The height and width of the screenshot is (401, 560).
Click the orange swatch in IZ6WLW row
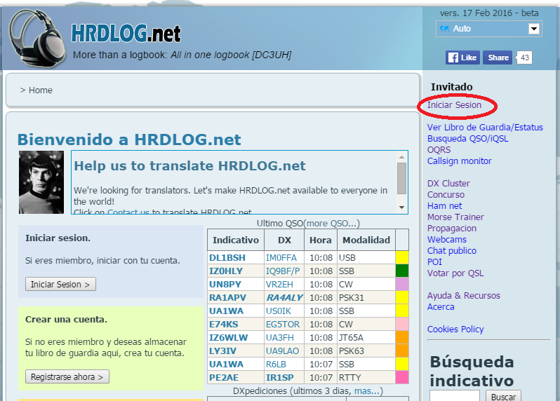click(x=402, y=337)
